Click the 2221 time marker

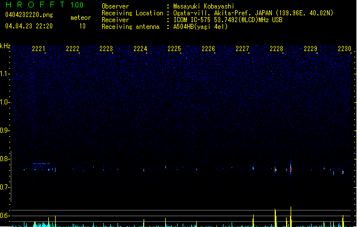[x=39, y=49]
